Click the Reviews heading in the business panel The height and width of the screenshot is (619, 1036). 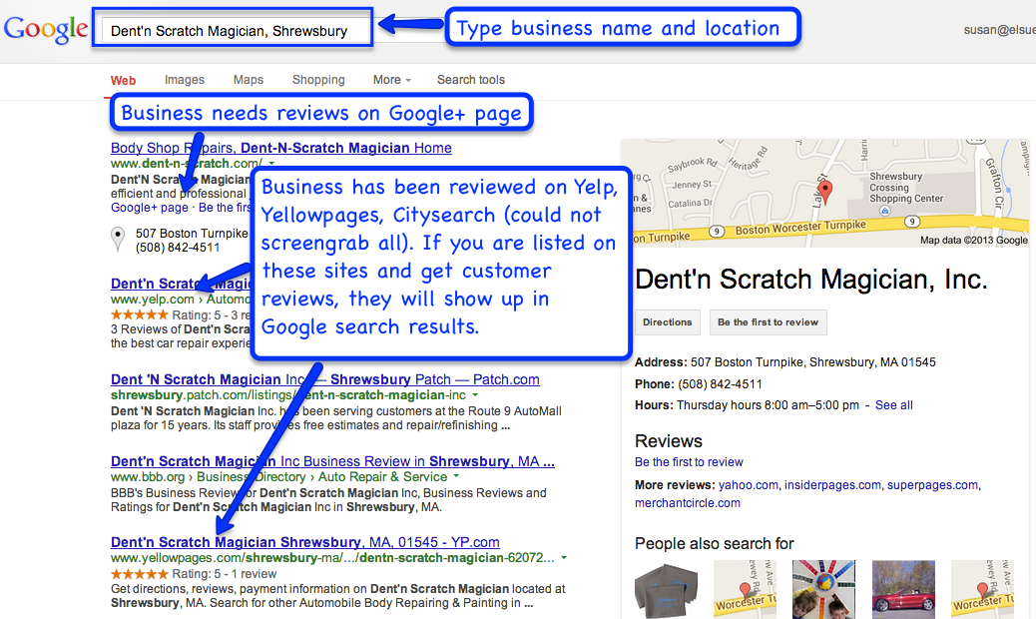pyautogui.click(x=668, y=441)
